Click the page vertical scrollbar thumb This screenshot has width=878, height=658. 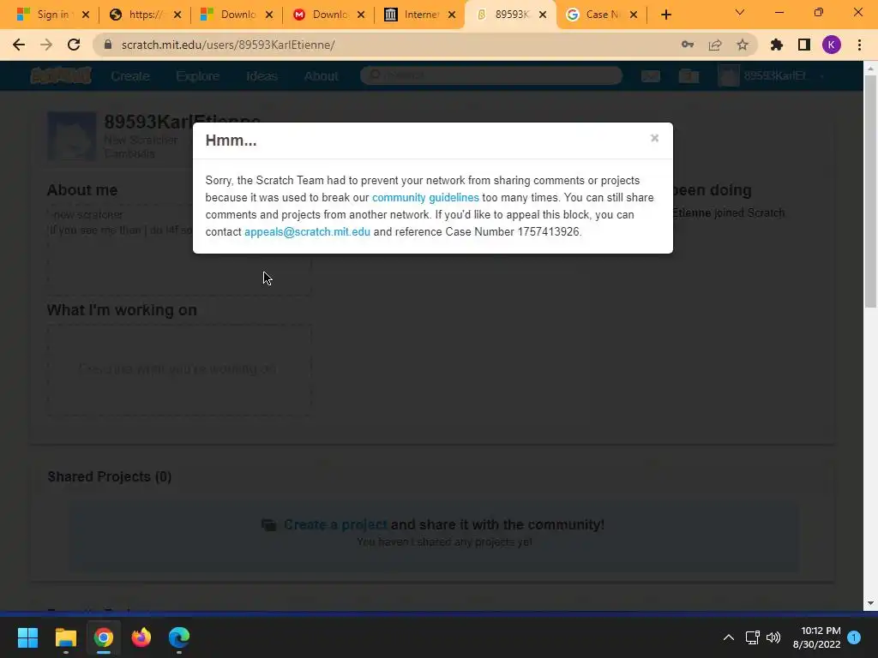(870, 191)
